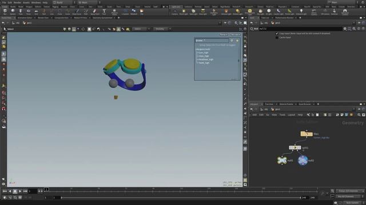
Task: Open the Windows menu
Action: [36, 2]
